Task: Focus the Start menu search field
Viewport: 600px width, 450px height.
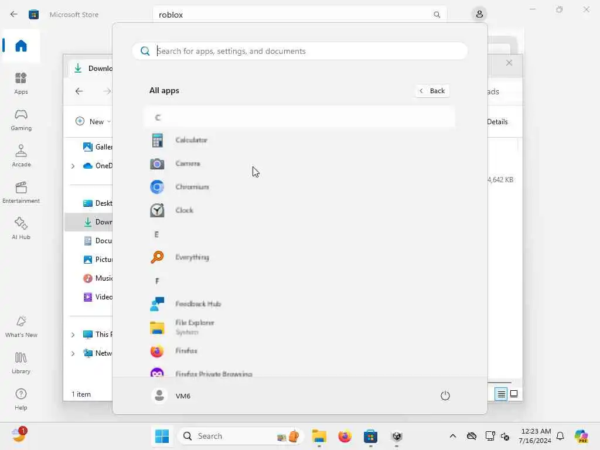Action: tap(299, 51)
